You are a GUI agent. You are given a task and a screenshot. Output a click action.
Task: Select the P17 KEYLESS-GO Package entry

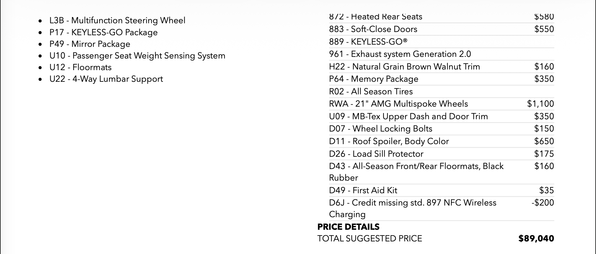coord(103,32)
